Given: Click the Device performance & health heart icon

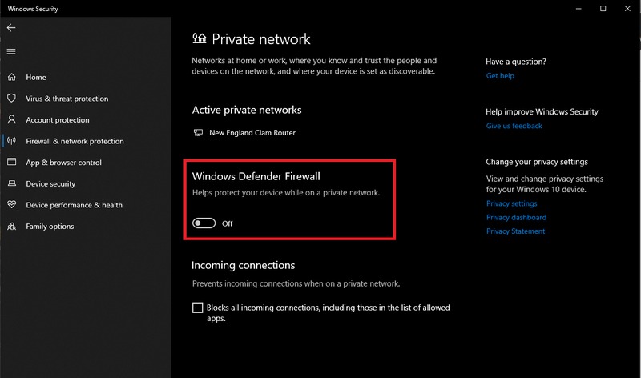Looking at the screenshot, I should [x=11, y=205].
